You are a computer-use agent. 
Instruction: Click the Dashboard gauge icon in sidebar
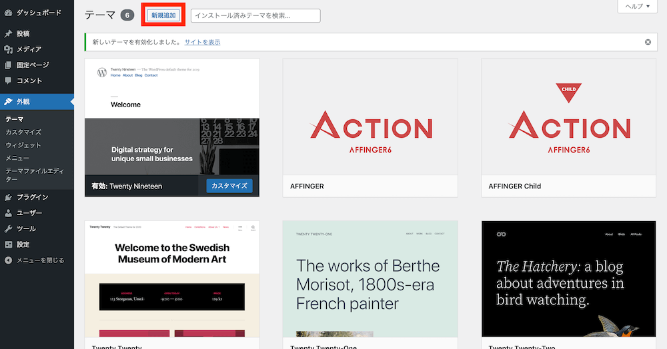point(8,13)
